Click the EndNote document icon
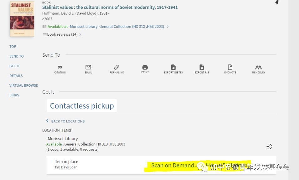 (230, 67)
